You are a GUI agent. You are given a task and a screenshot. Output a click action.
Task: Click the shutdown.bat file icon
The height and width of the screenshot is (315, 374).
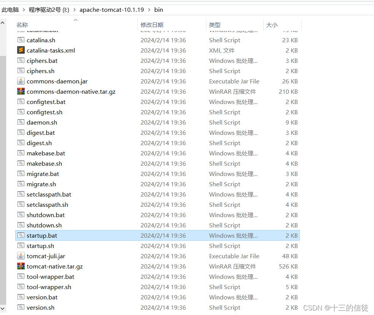point(21,214)
